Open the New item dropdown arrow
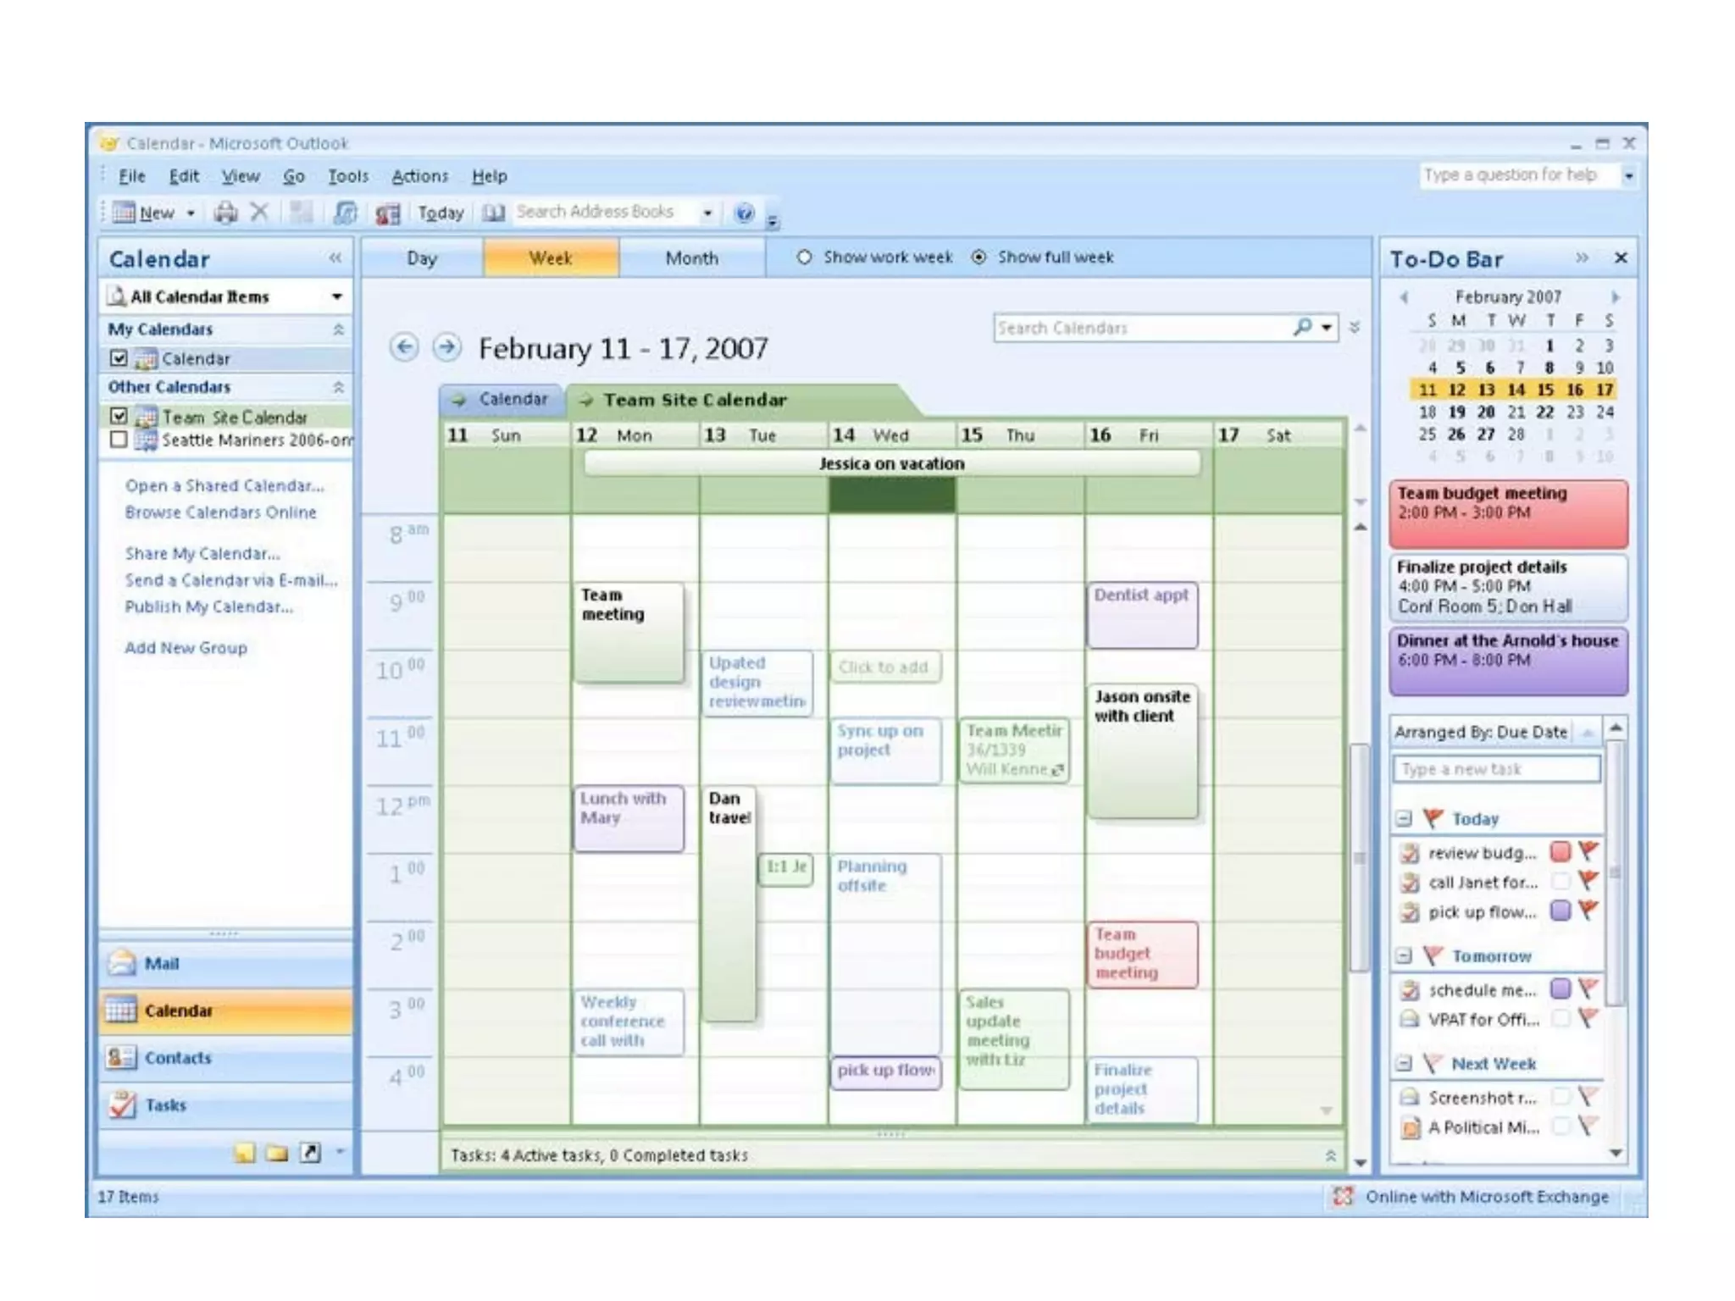 pos(191,213)
